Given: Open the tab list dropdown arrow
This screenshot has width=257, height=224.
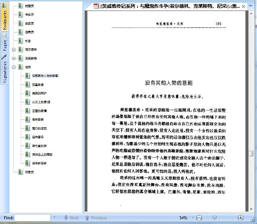Looking at the screenshot, I should tap(251, 6).
